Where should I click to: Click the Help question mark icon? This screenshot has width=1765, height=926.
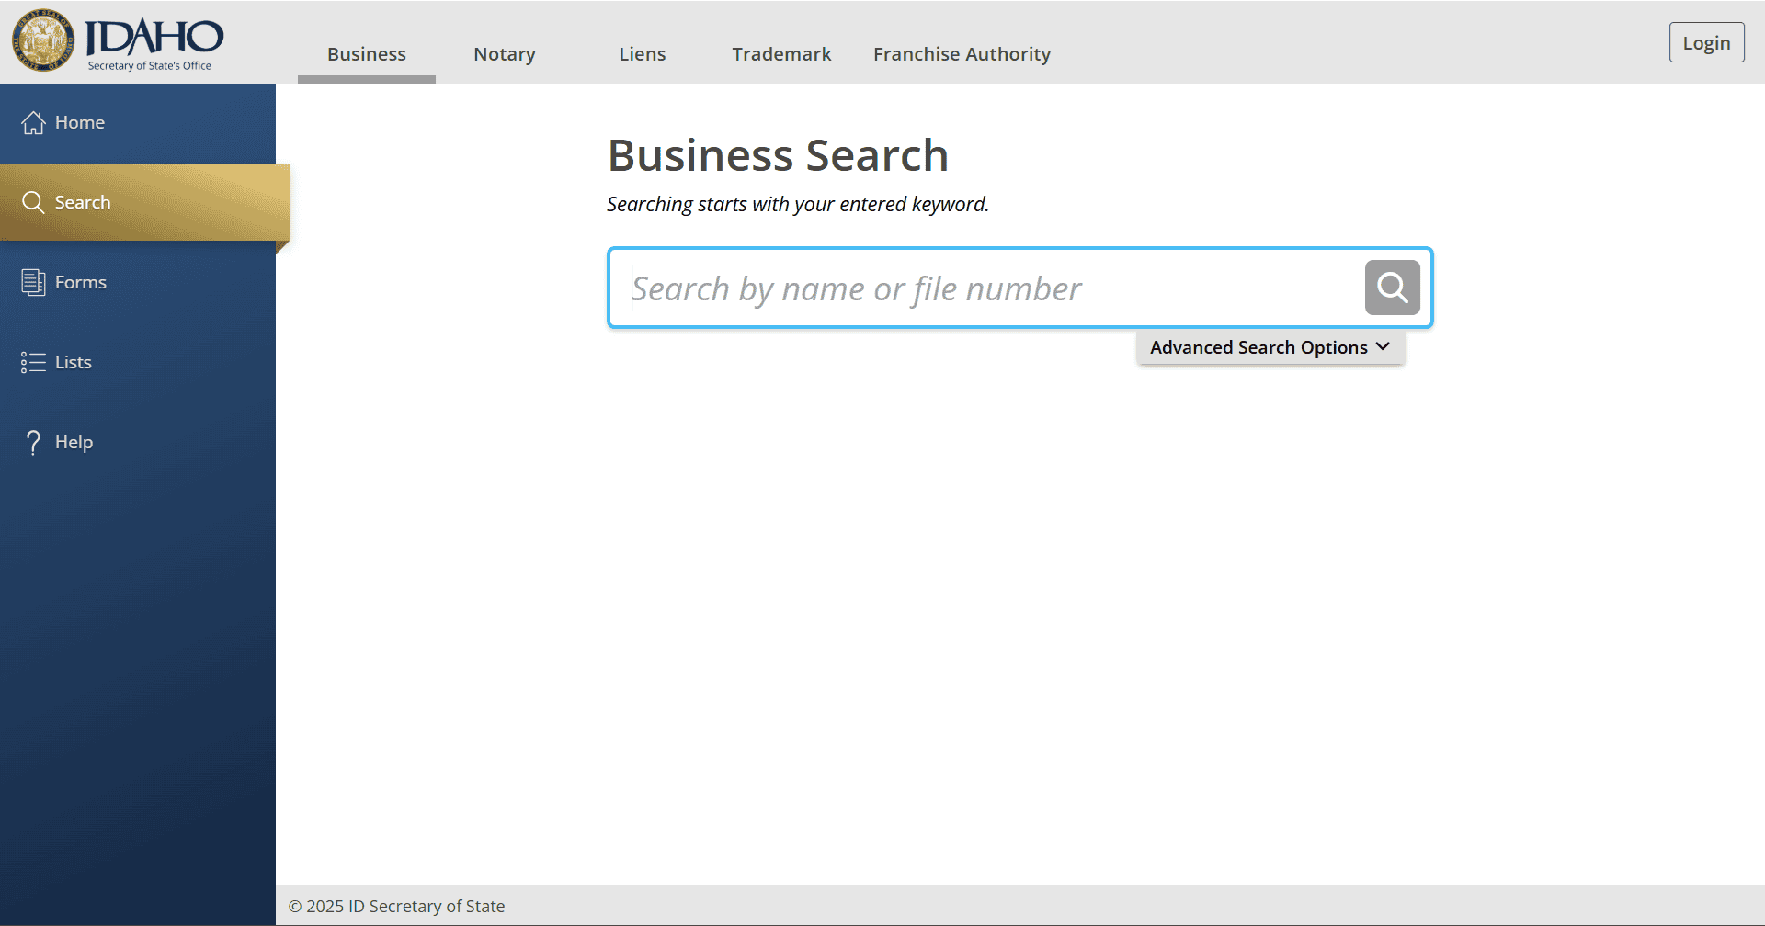(33, 442)
